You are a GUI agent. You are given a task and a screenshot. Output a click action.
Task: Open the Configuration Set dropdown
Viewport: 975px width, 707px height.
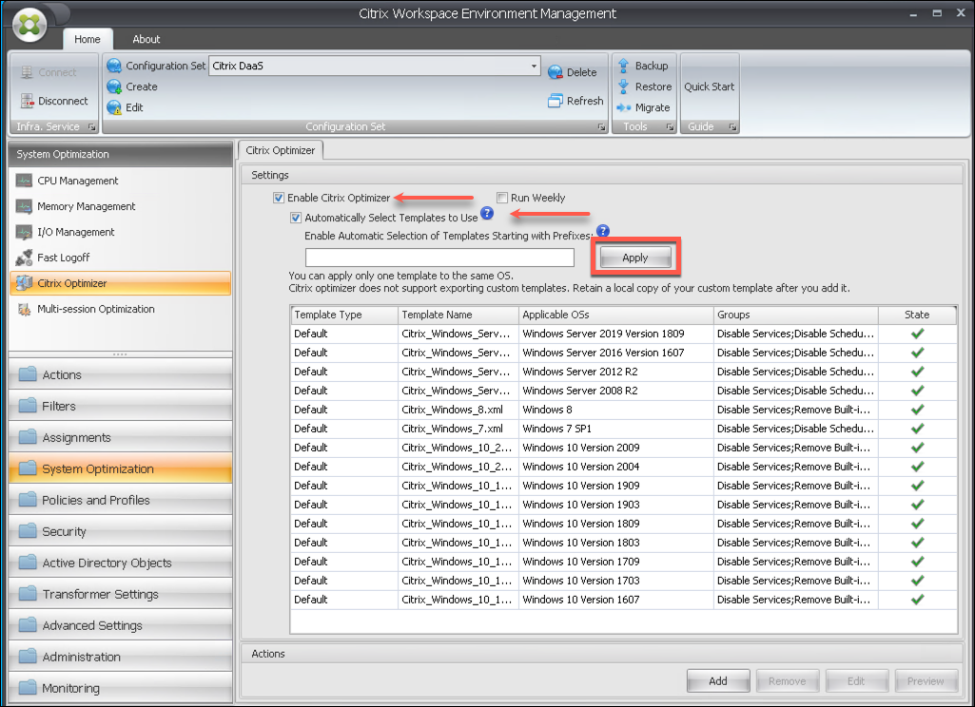[x=534, y=66]
